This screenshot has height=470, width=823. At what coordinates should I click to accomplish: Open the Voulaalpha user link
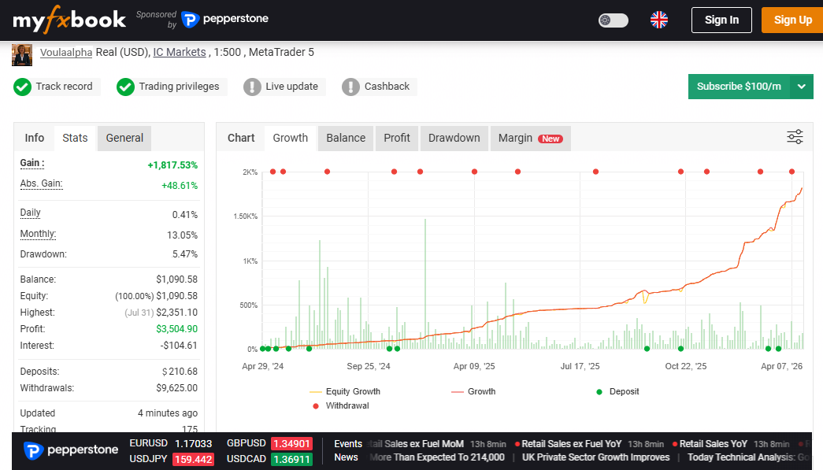tap(66, 53)
